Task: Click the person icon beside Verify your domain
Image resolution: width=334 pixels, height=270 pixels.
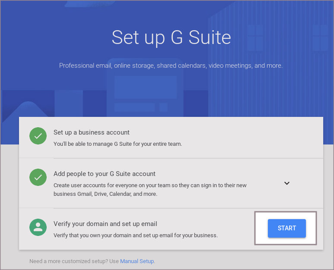Action: point(38,227)
